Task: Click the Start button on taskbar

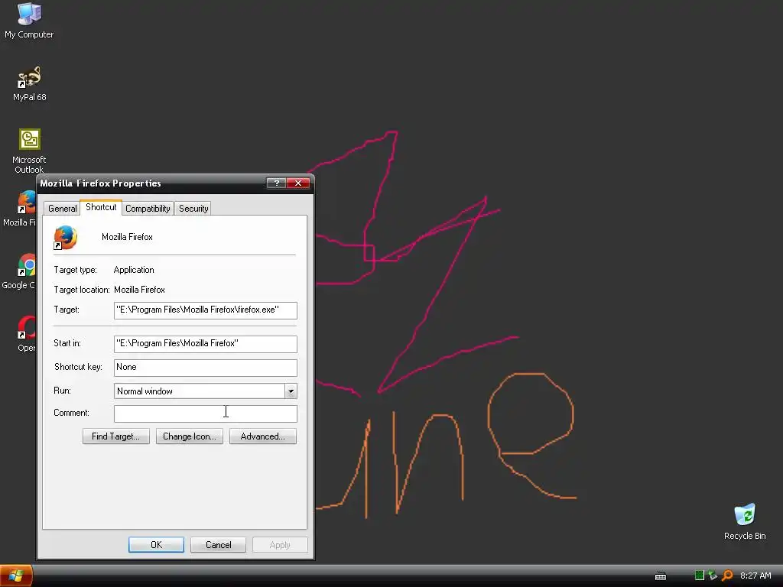Action: click(x=16, y=576)
